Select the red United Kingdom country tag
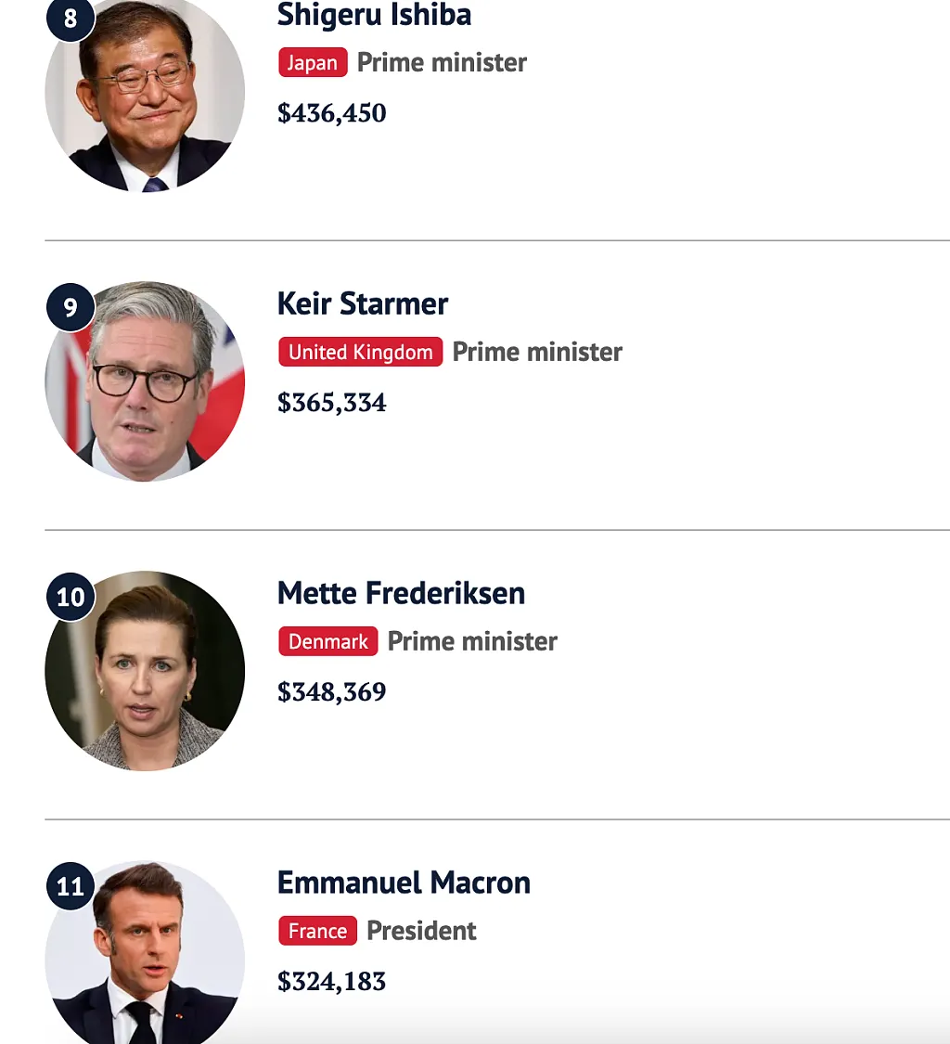Image resolution: width=950 pixels, height=1044 pixels. (360, 352)
